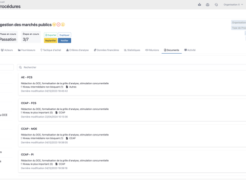Open the Statistiques tab
This screenshot has height=184, width=246.
point(132,50)
